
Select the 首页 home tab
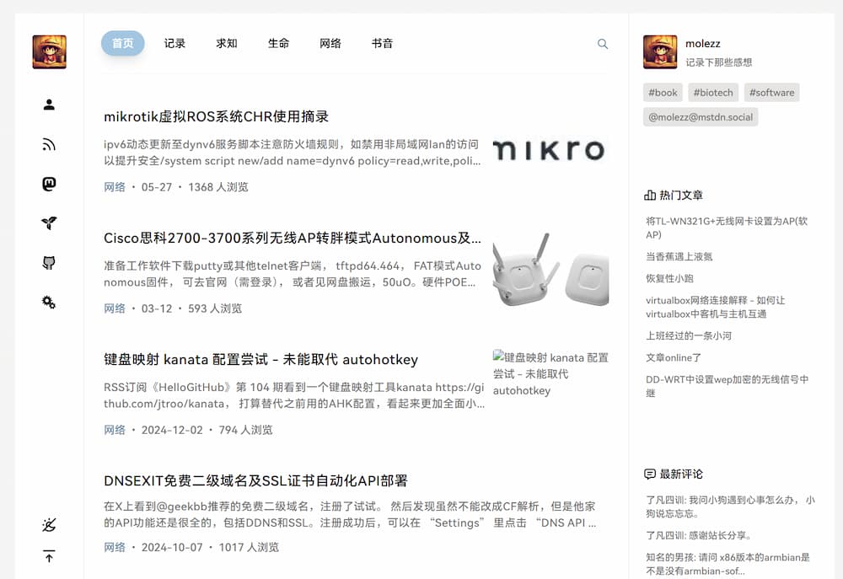(122, 44)
